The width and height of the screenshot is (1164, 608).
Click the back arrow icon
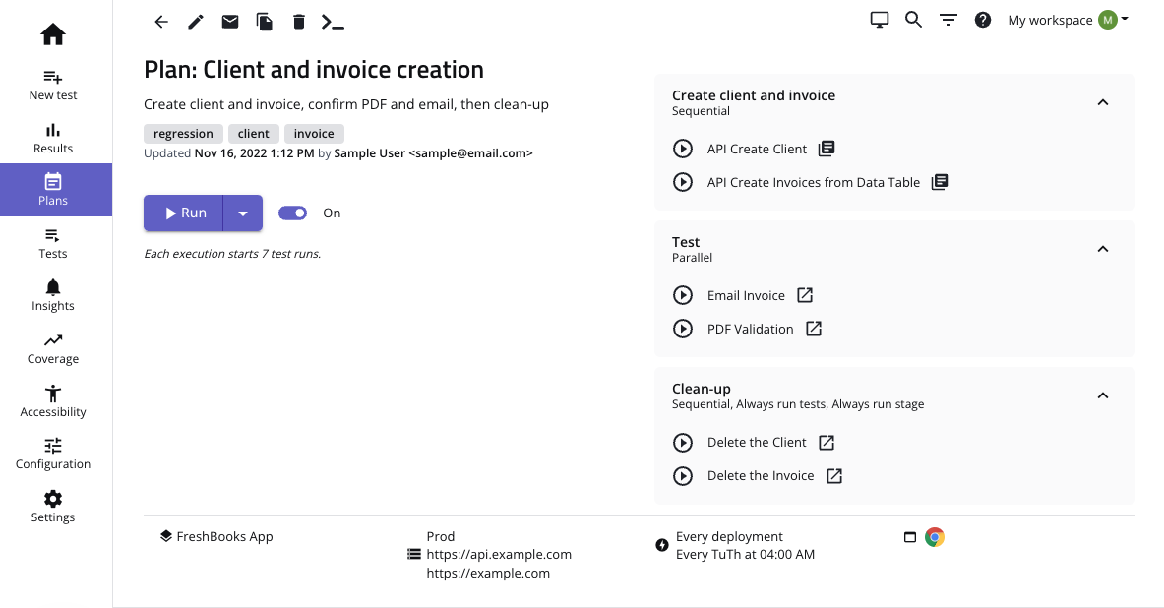(x=161, y=22)
